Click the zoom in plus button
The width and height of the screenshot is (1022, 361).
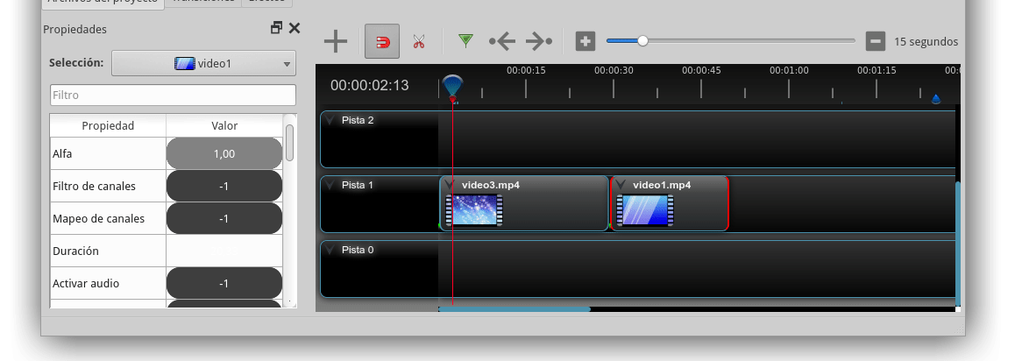click(x=586, y=41)
